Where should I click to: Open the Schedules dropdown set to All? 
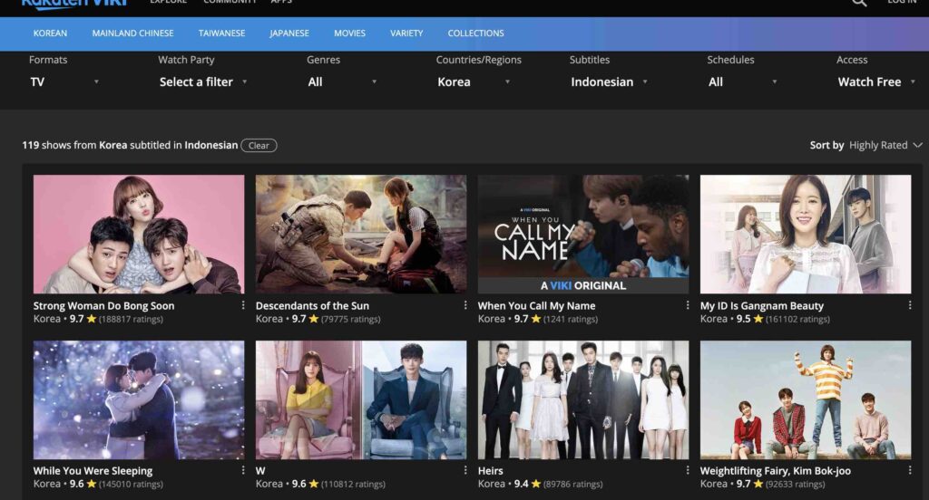[x=742, y=82]
